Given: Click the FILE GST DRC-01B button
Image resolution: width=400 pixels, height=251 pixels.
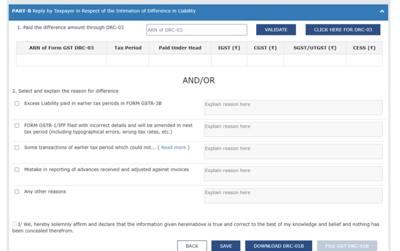Looking at the screenshot, I should [x=347, y=246].
